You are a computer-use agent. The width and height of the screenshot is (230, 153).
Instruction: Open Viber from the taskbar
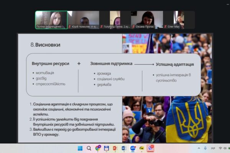click(150, 148)
